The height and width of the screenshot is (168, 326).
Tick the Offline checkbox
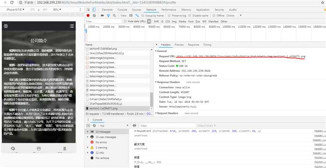pos(214,16)
